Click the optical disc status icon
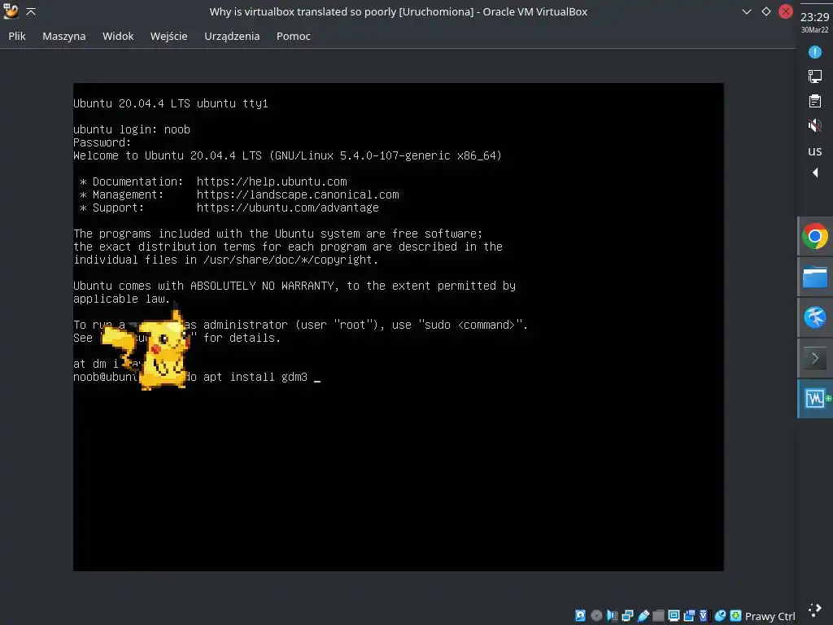833x625 pixels. click(596, 615)
